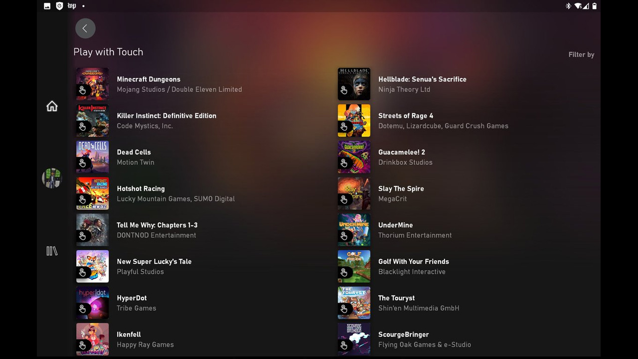Click the Ninja Theory Ltd text
638x359 pixels.
click(x=404, y=89)
